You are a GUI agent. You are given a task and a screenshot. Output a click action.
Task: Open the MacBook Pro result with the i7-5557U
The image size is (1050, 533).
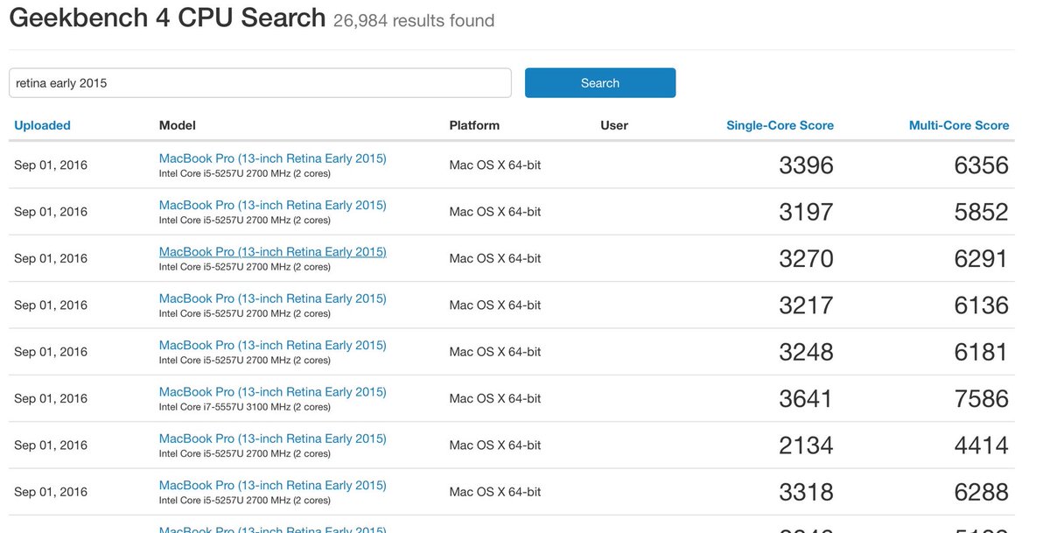click(x=272, y=391)
